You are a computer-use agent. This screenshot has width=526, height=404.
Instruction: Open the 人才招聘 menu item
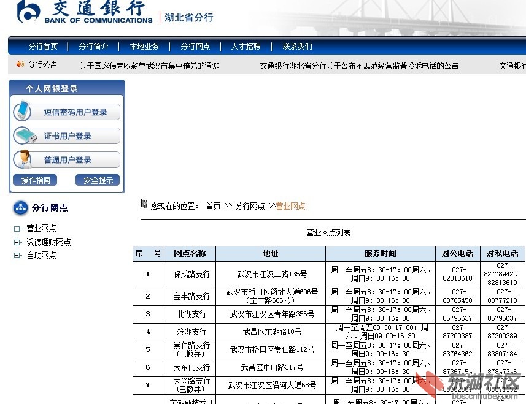[x=246, y=46]
